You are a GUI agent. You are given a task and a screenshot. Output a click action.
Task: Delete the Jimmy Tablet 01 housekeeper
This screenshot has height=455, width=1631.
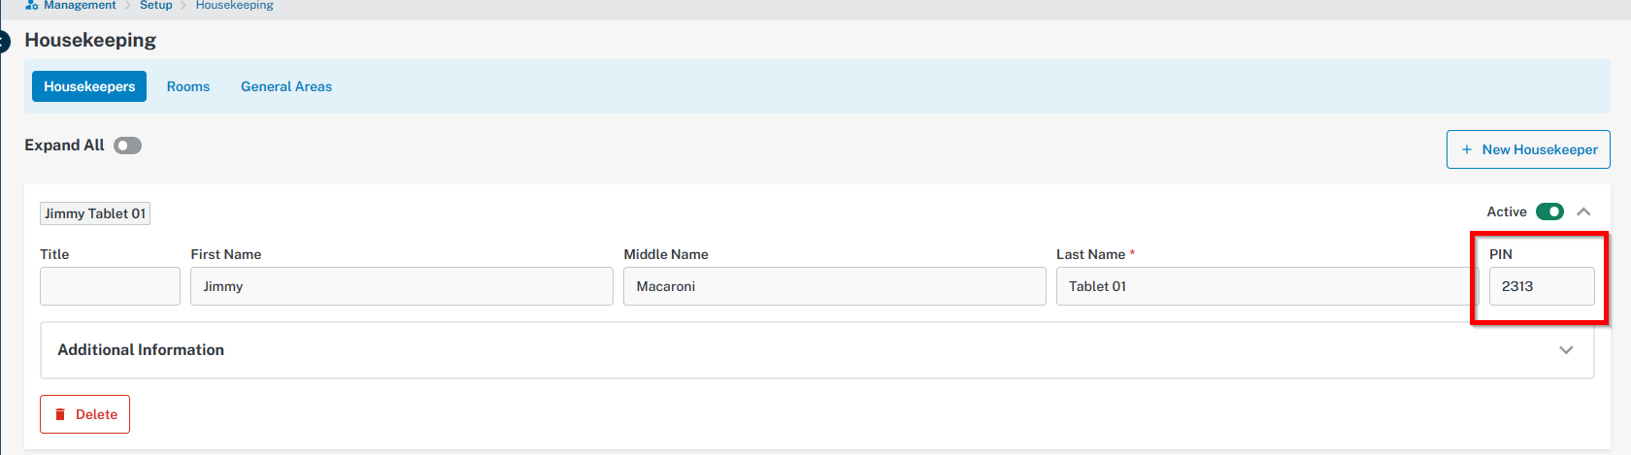(84, 414)
